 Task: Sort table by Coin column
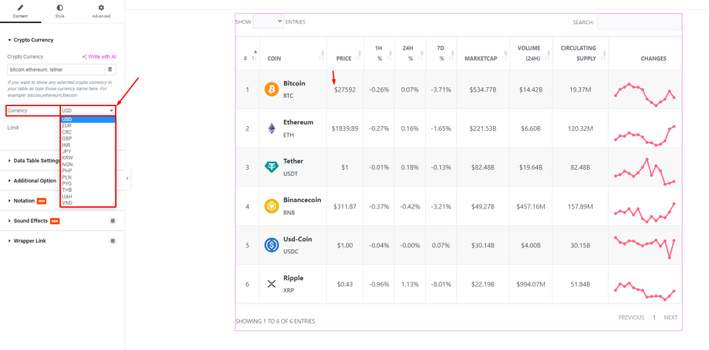[293, 53]
